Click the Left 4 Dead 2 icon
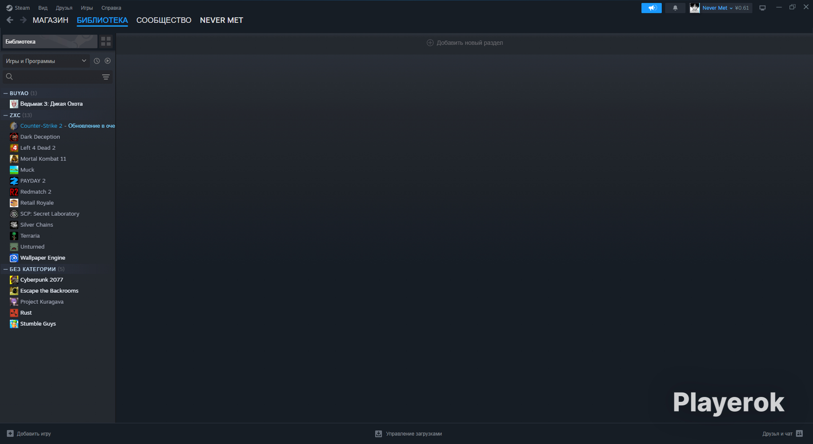This screenshot has width=813, height=444. pos(14,148)
